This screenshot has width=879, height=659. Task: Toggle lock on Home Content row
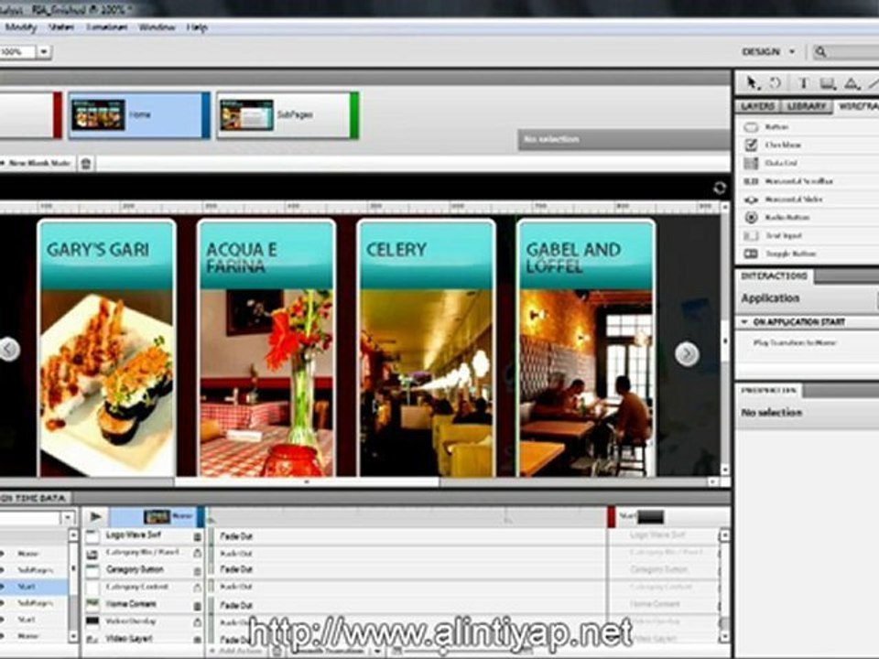coord(198,606)
